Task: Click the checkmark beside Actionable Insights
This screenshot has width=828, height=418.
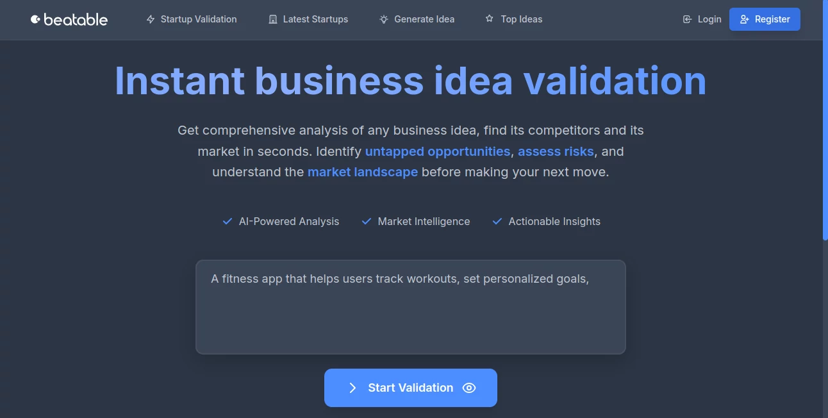Action: click(497, 221)
